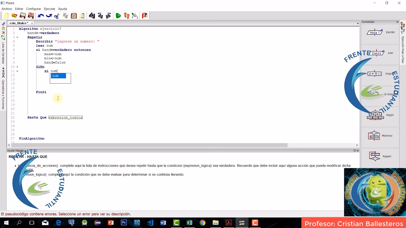This screenshot has width=406, height=228.
Task: Click the Save floppy disk icon
Action: click(x=23, y=16)
